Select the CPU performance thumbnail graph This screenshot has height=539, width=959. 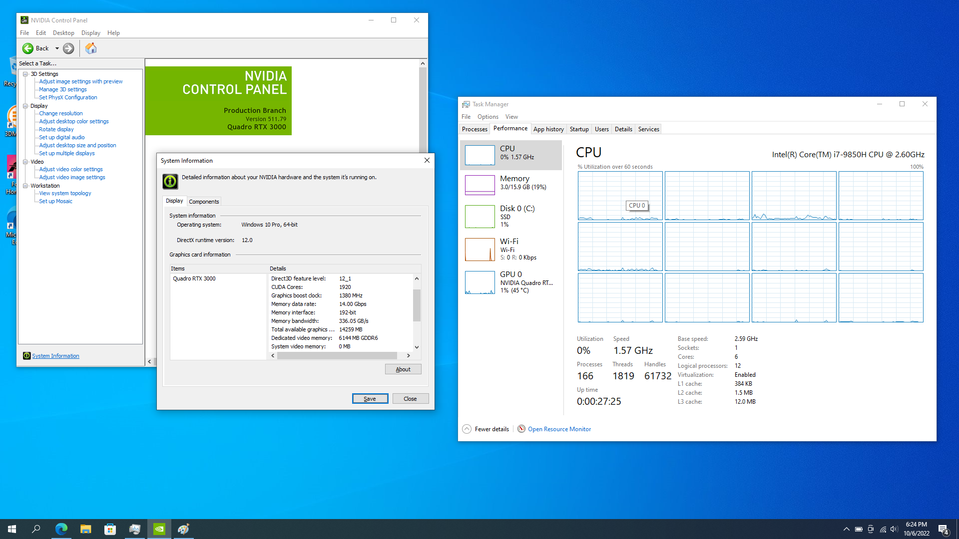point(480,155)
